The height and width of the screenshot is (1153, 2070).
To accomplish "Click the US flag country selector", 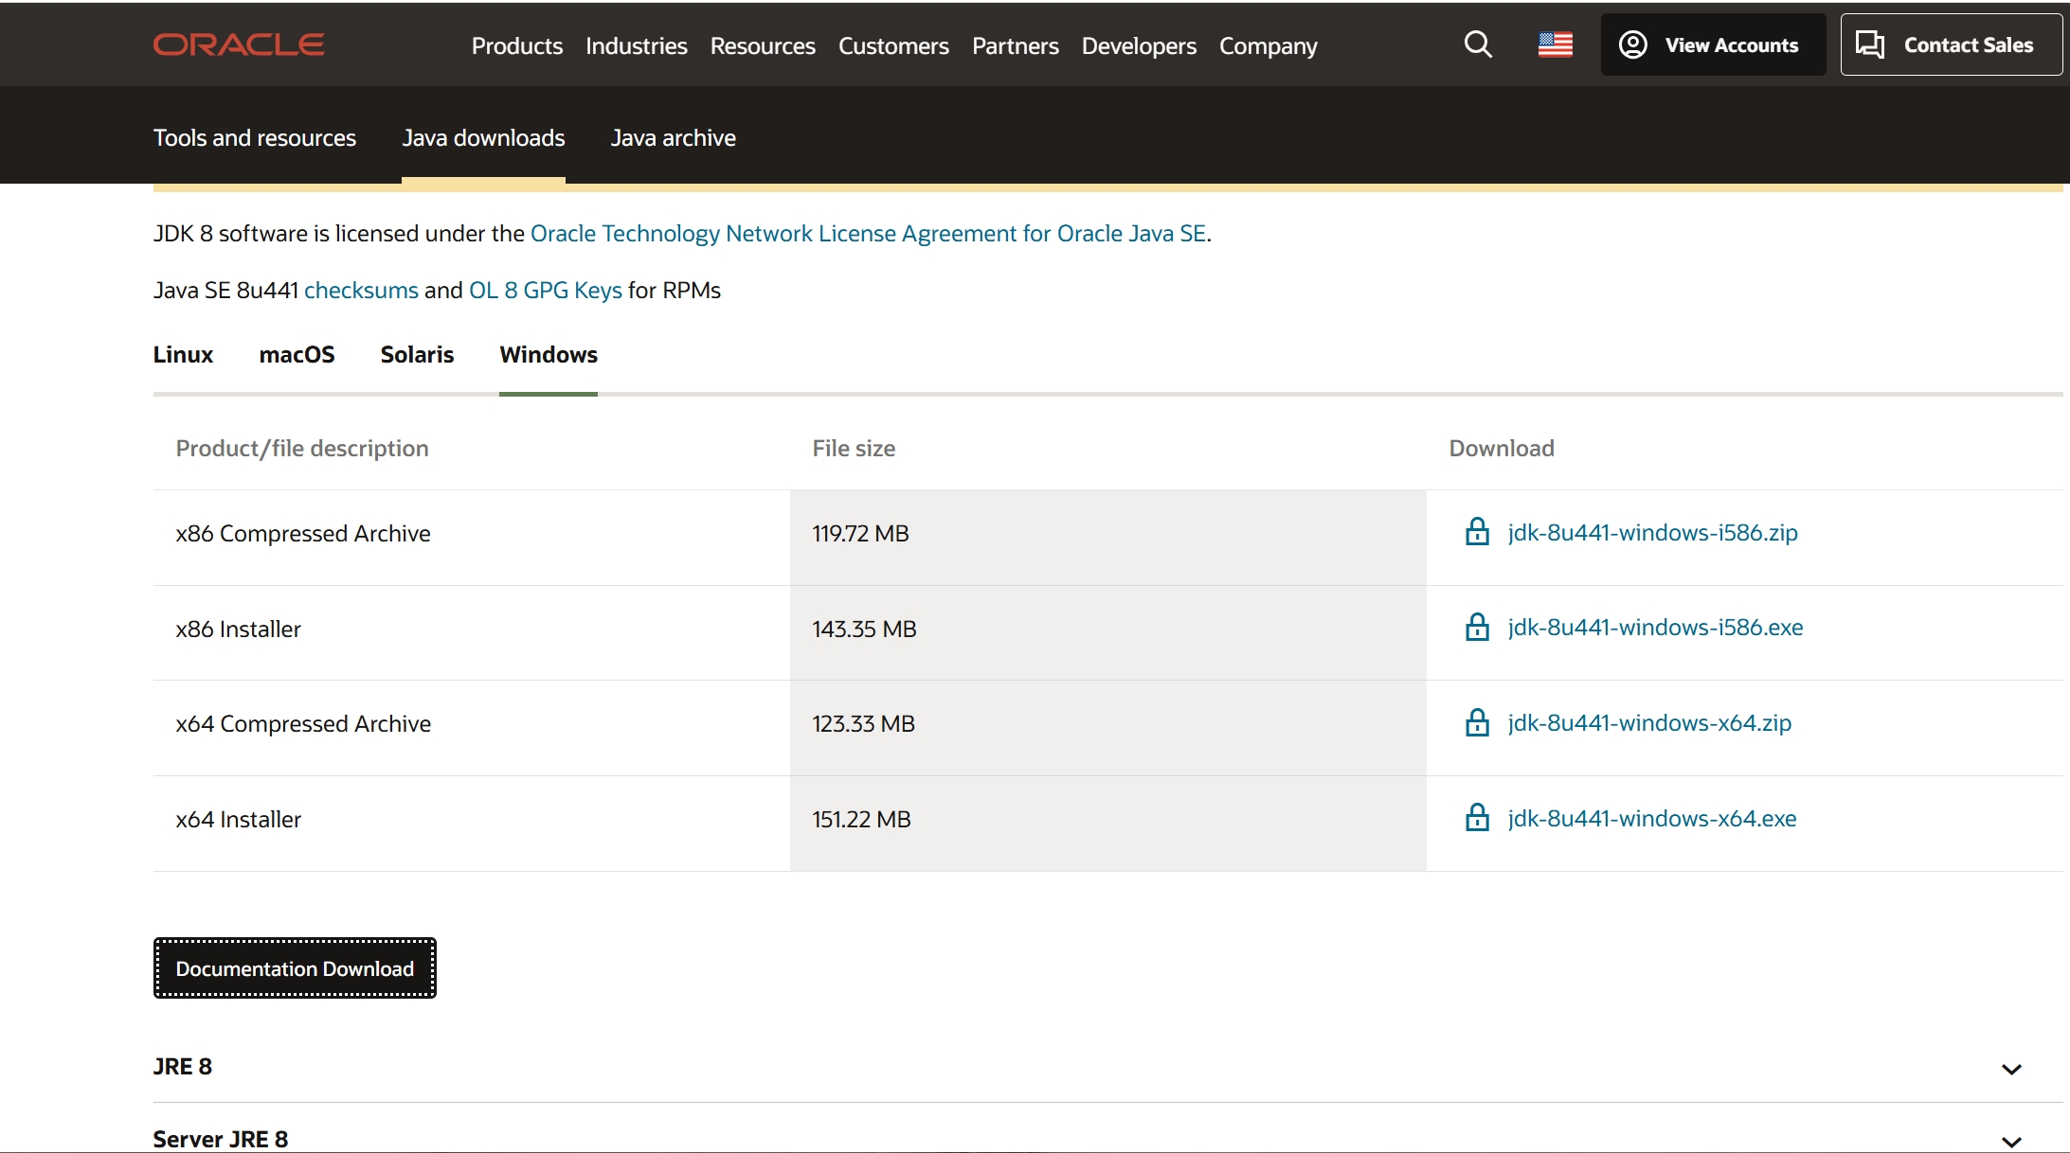I will [x=1555, y=44].
